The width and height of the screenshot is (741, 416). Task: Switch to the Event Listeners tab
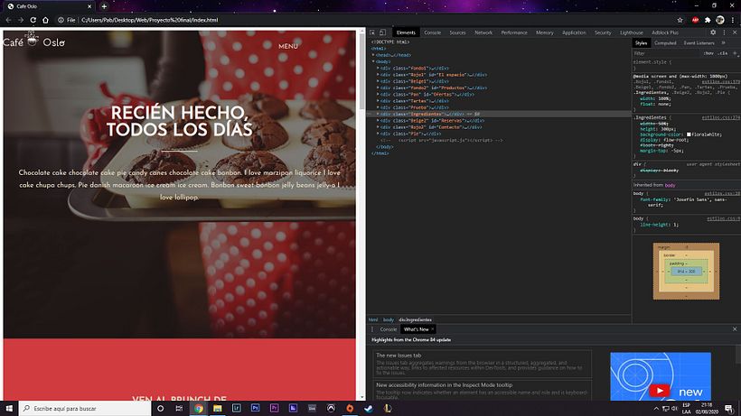(x=699, y=43)
